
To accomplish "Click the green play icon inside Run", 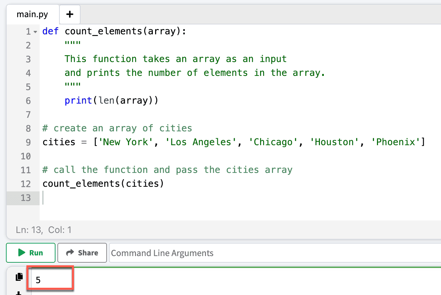I will pos(21,253).
